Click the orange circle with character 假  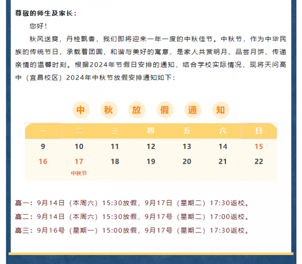[165, 110]
